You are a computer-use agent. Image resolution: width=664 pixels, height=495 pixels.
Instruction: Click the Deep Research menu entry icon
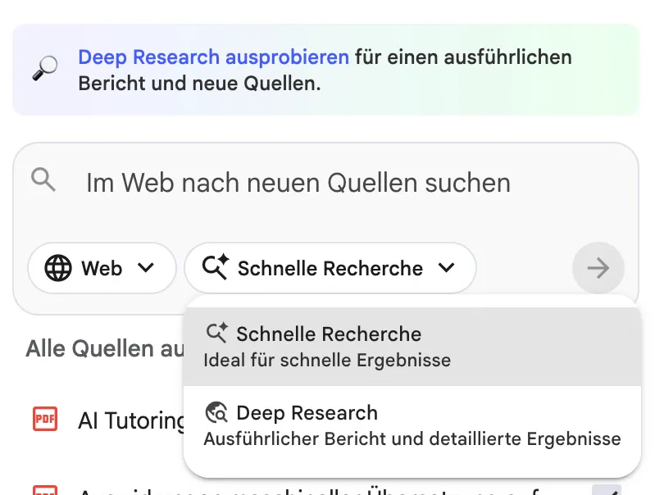216,412
